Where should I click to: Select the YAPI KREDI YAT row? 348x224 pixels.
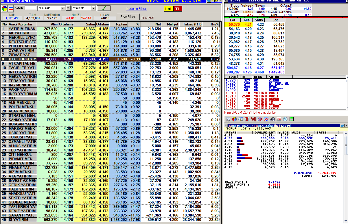coord(110,207)
